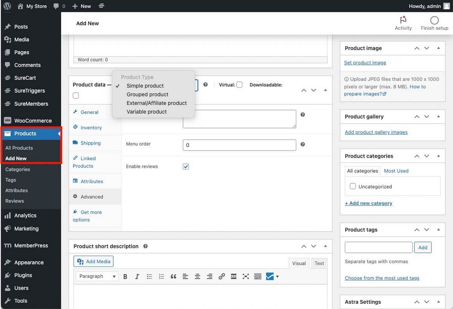Image resolution: width=453 pixels, height=309 pixels.
Task: Click help icon next to product type
Action: click(205, 85)
